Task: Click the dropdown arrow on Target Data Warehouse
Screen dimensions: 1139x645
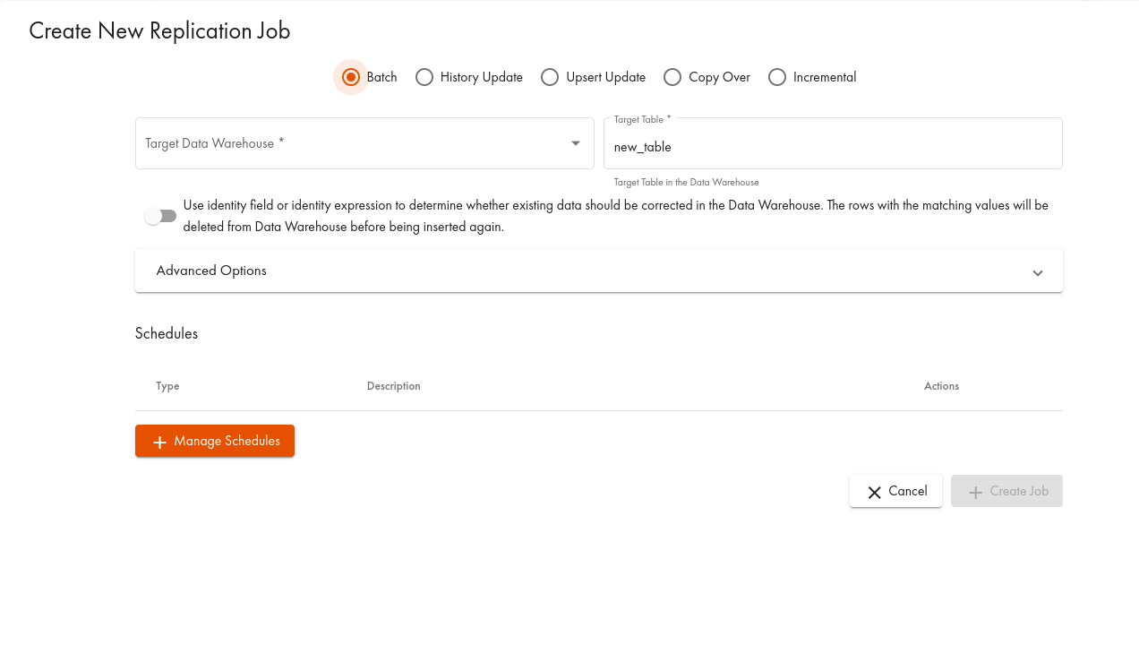Action: 576,143
